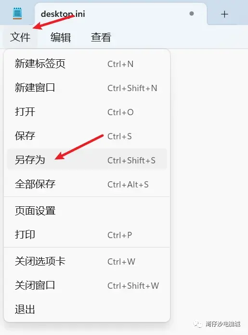Switch to the desktop.ini tab

[x=120, y=14]
